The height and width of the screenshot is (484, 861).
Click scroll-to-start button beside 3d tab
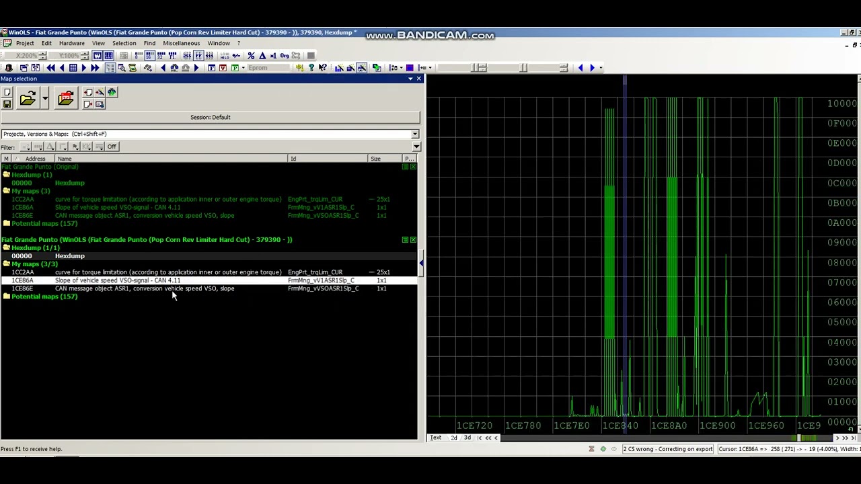pos(480,438)
